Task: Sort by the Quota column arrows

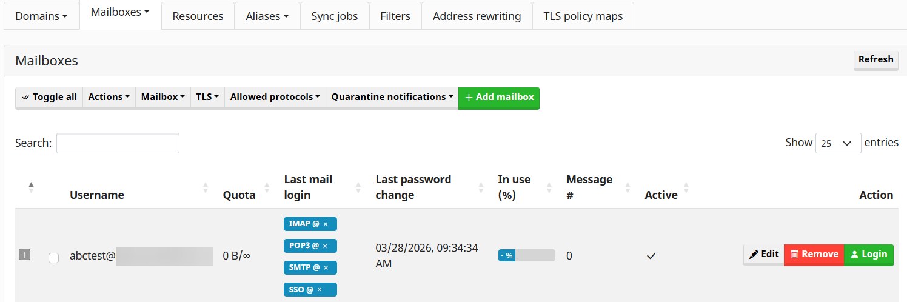Action: 267,188
